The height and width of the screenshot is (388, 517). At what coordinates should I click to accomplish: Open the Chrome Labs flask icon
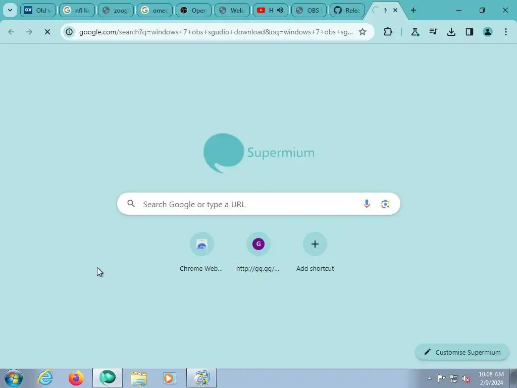point(415,32)
